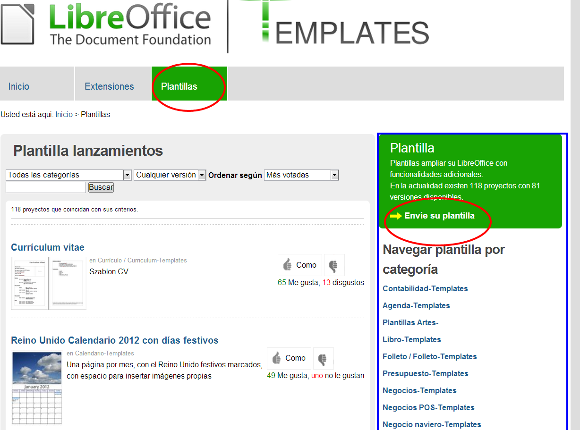Click the Buscar button

coord(101,187)
